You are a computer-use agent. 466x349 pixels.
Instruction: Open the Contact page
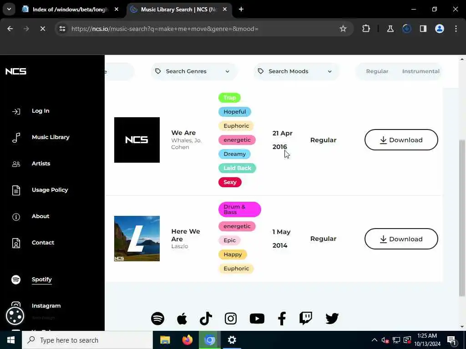click(43, 243)
